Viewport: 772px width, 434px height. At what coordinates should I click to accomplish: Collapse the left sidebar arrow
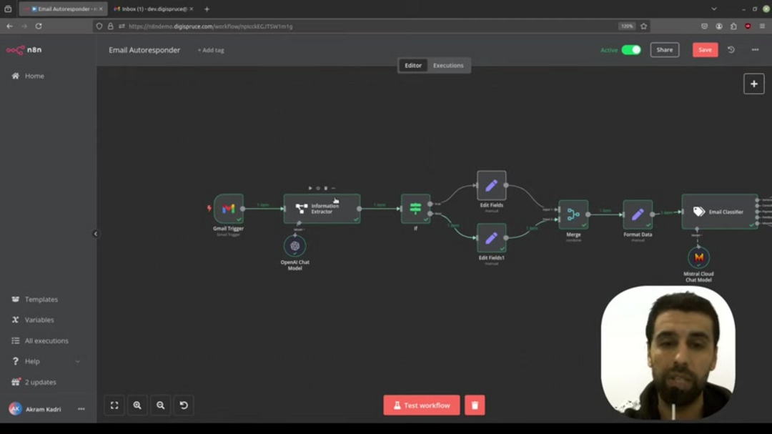pos(96,234)
